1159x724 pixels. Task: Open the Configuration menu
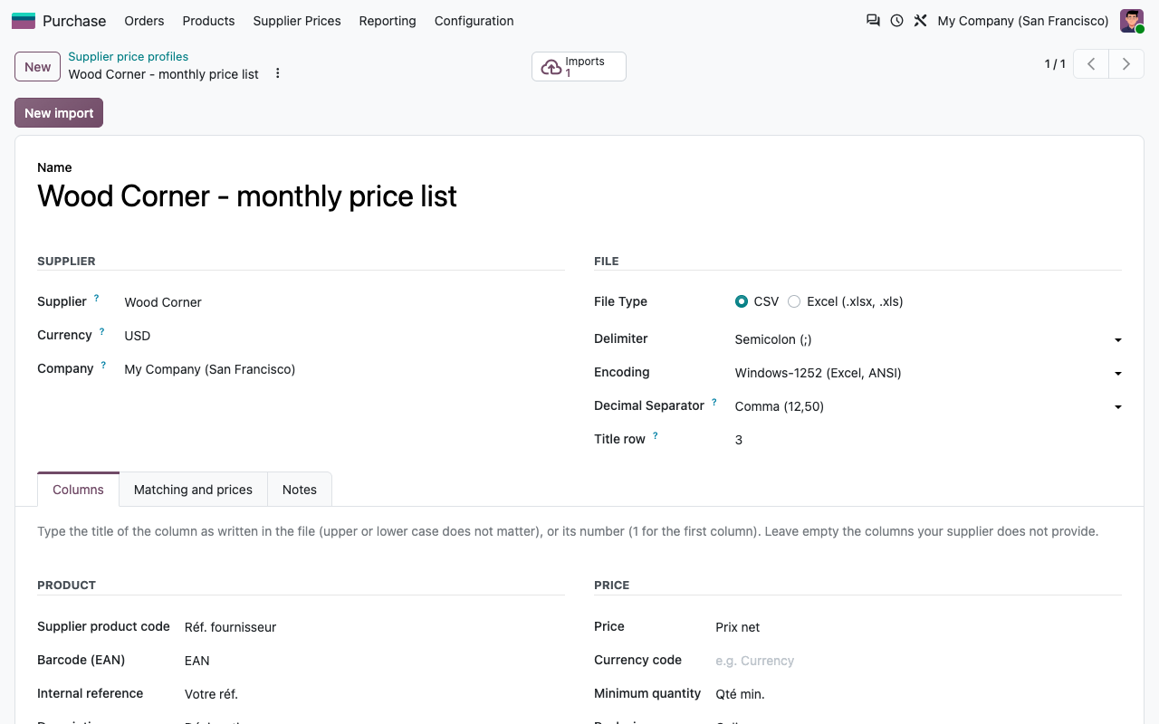(474, 21)
